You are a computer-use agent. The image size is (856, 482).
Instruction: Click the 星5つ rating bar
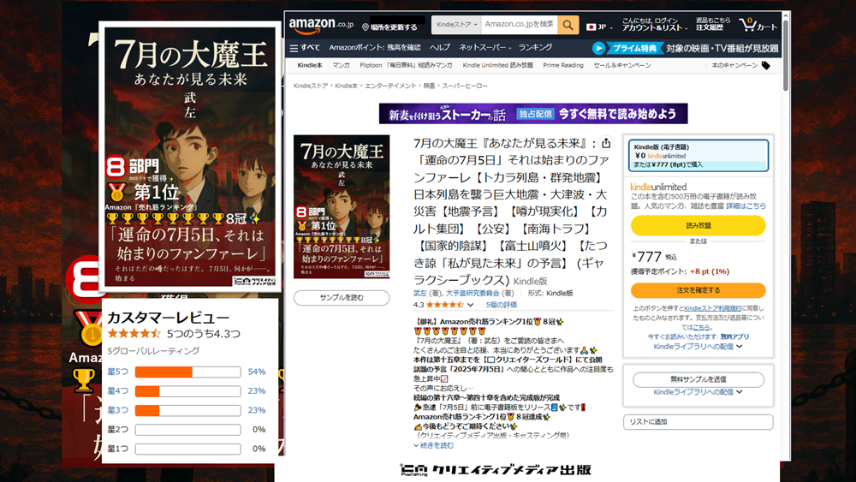coord(187,372)
